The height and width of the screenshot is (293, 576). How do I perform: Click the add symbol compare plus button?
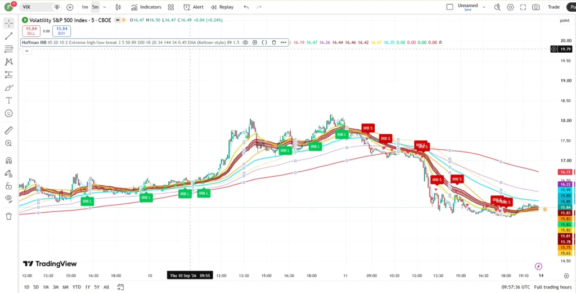(x=70, y=7)
